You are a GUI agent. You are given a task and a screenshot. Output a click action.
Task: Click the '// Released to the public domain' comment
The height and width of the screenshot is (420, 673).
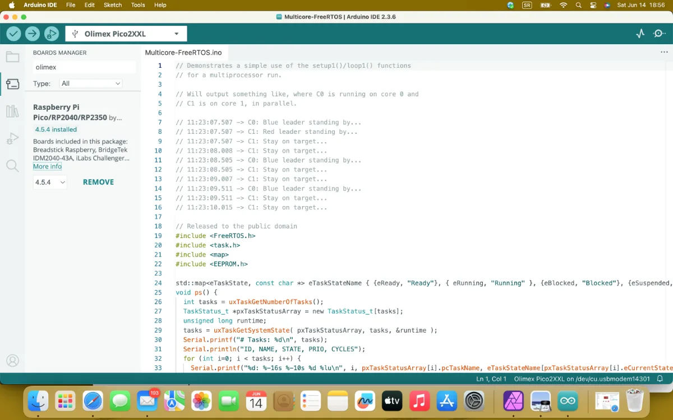pos(236,226)
